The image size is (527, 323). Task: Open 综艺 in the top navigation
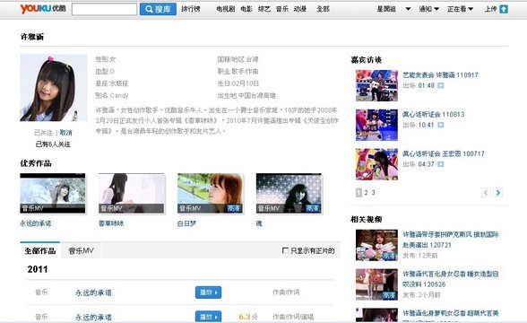[x=264, y=9]
